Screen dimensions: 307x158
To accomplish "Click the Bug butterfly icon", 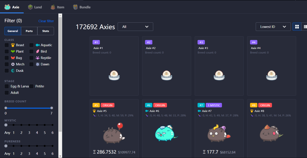I will coord(13,58).
